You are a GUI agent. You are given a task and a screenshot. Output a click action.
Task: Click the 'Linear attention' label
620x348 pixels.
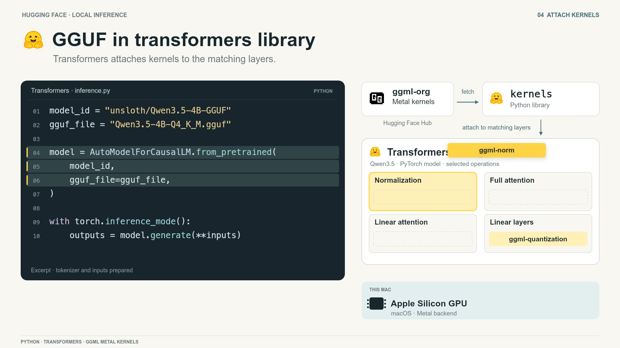click(x=401, y=222)
